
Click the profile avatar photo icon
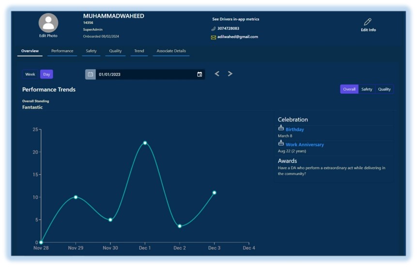[x=48, y=23]
